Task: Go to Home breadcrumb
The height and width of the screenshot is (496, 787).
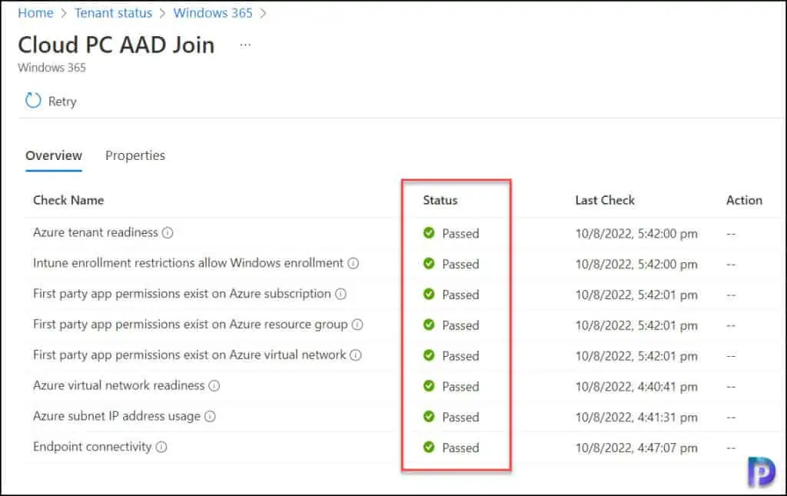Action: pos(35,12)
